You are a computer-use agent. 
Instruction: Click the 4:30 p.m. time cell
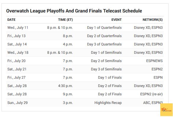65,86
